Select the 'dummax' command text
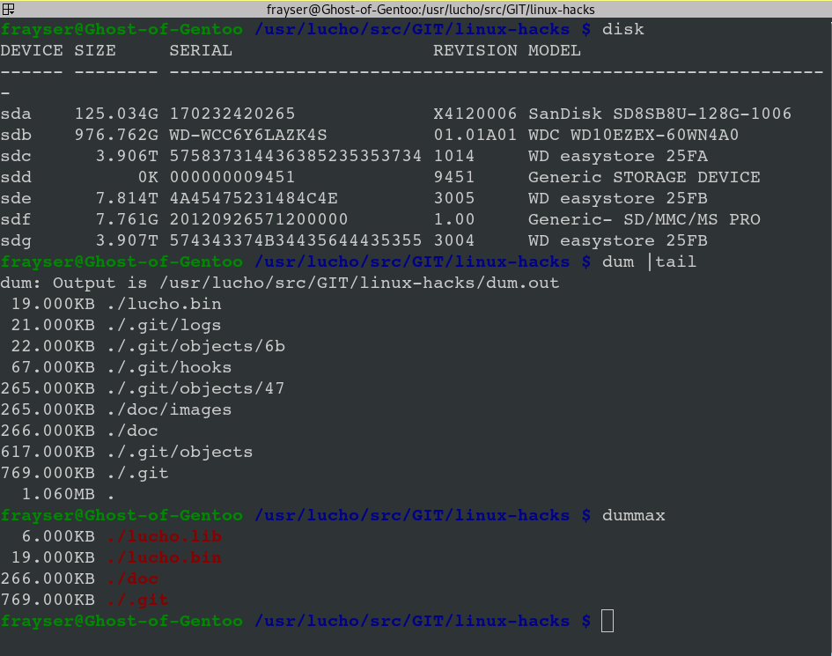Viewport: 832px width, 656px height. (x=634, y=515)
